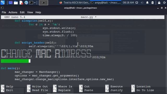Open the File menu
The image size is (167, 94).
pos(4,12)
